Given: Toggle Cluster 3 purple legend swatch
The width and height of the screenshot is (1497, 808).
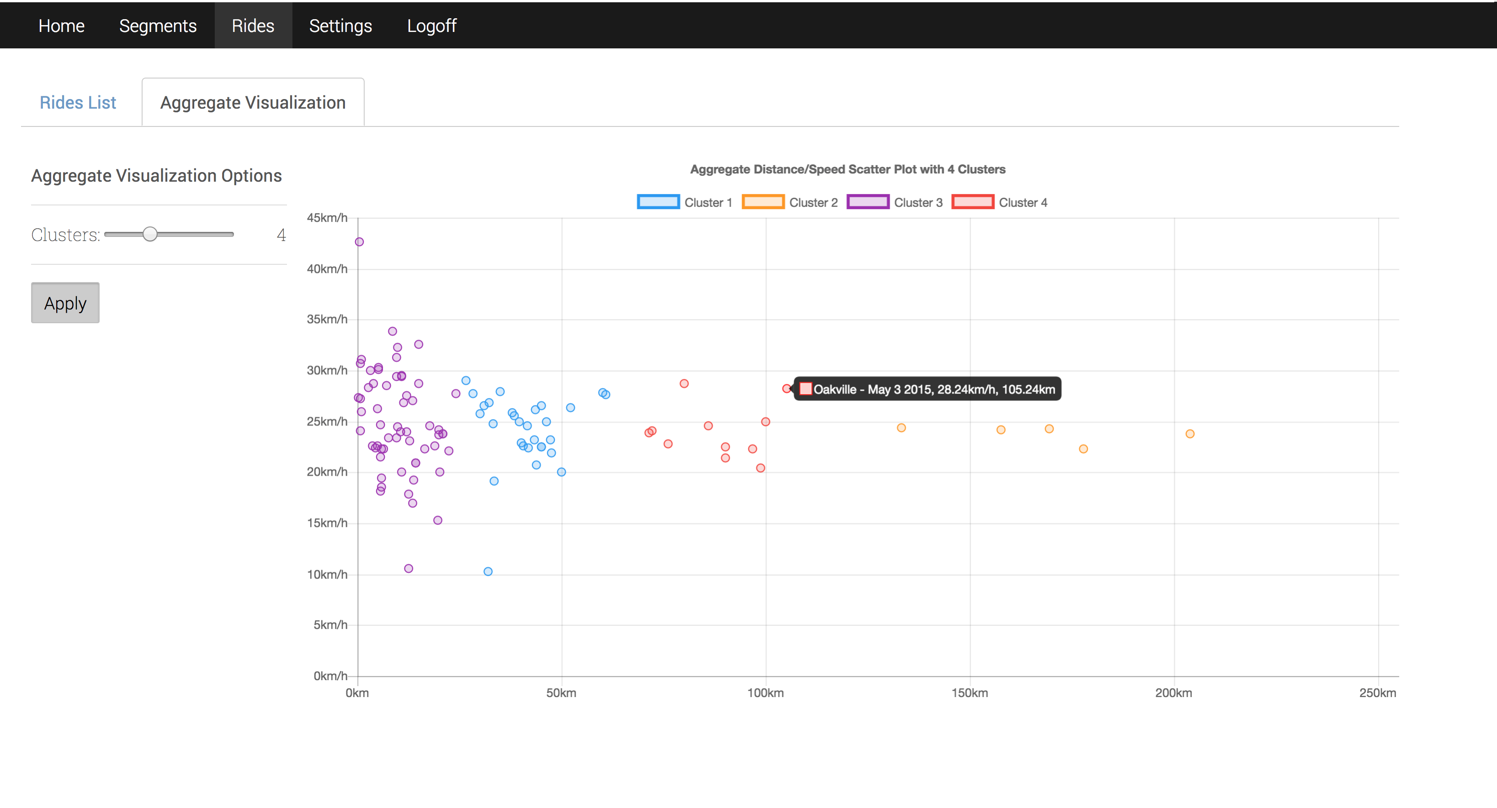Looking at the screenshot, I should [x=868, y=202].
